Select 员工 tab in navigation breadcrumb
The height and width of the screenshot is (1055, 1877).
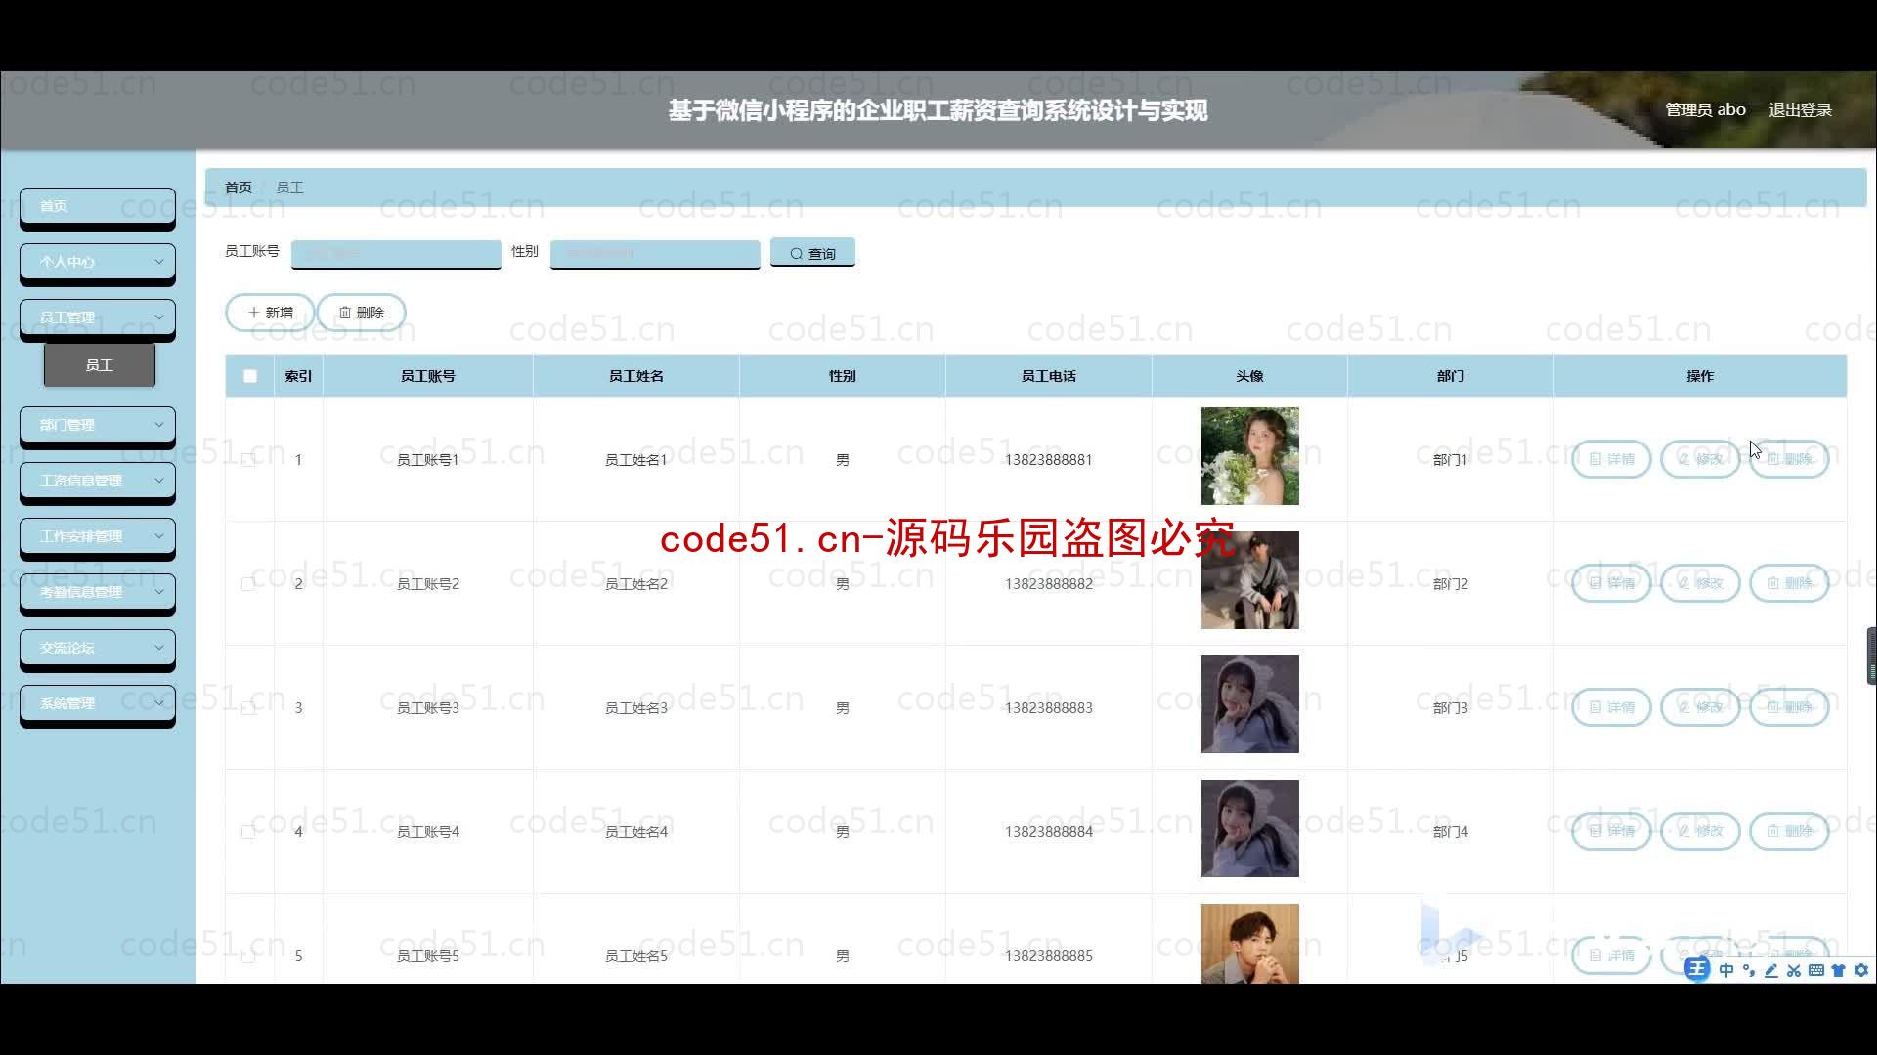[x=290, y=187]
